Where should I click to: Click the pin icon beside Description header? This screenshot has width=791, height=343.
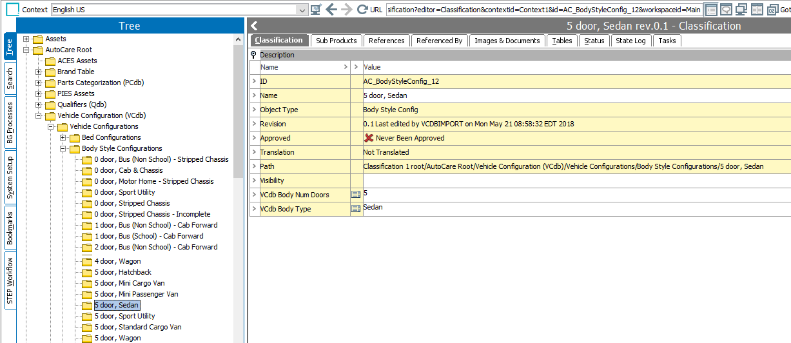click(x=254, y=55)
